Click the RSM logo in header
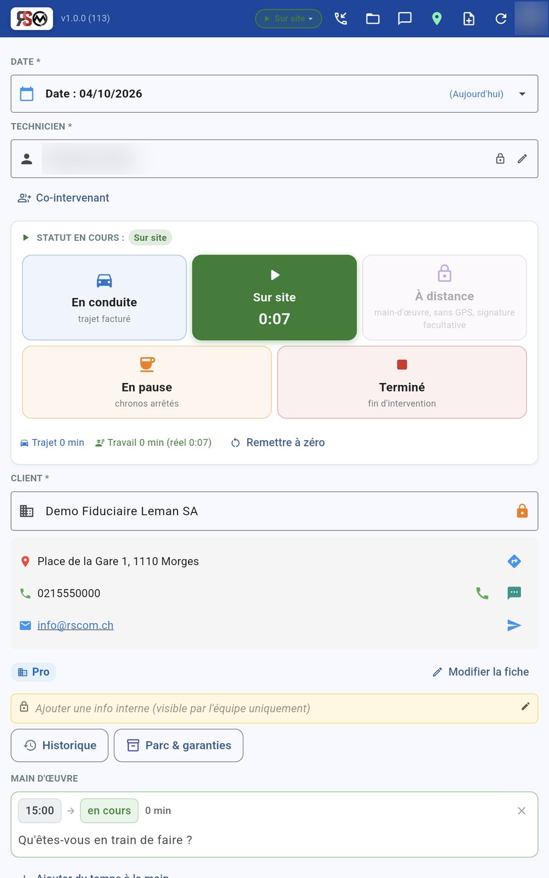This screenshot has height=878, width=549. pyautogui.click(x=32, y=18)
